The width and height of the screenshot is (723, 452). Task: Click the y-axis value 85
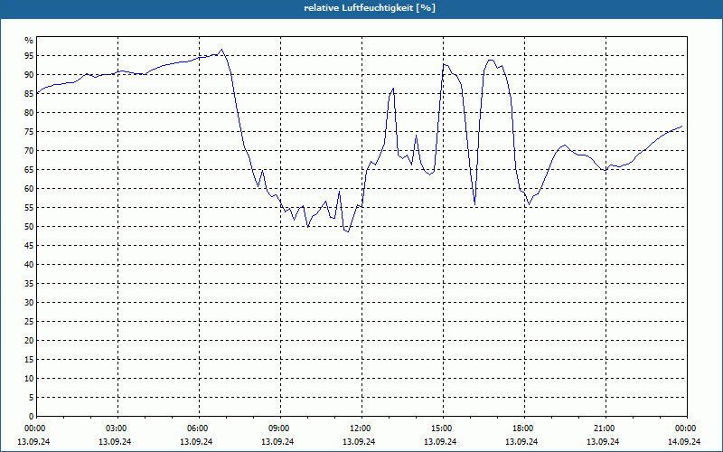[x=29, y=94]
